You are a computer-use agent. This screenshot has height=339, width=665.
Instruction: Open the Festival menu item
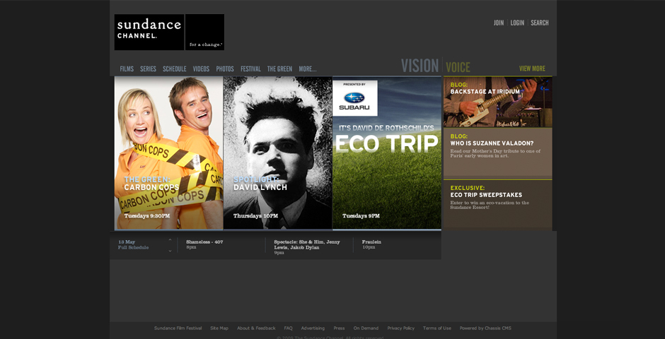tap(250, 69)
